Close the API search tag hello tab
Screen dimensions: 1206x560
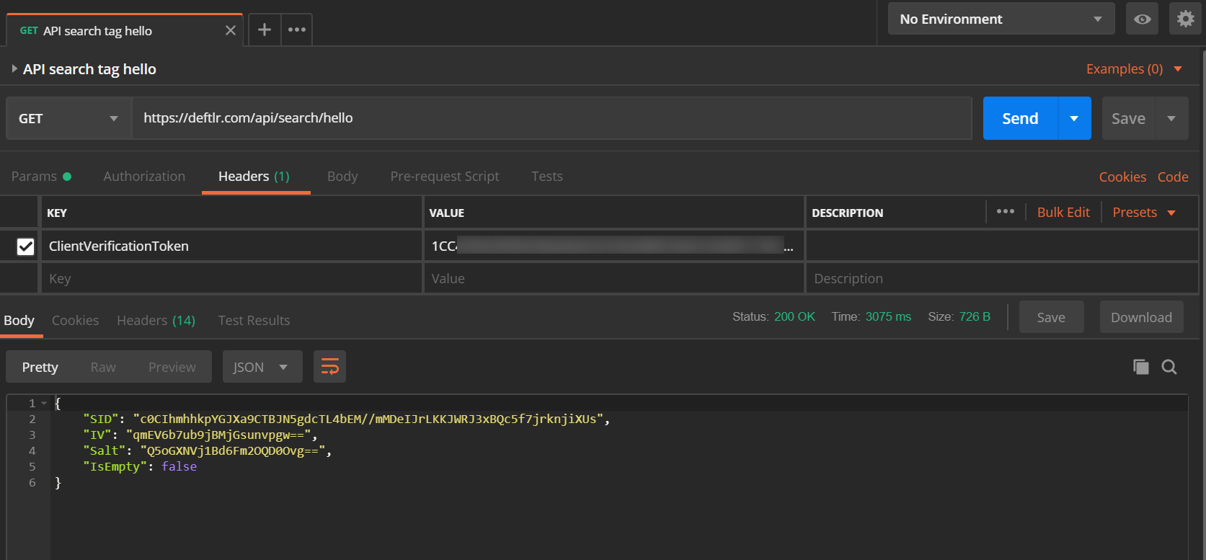pos(231,30)
